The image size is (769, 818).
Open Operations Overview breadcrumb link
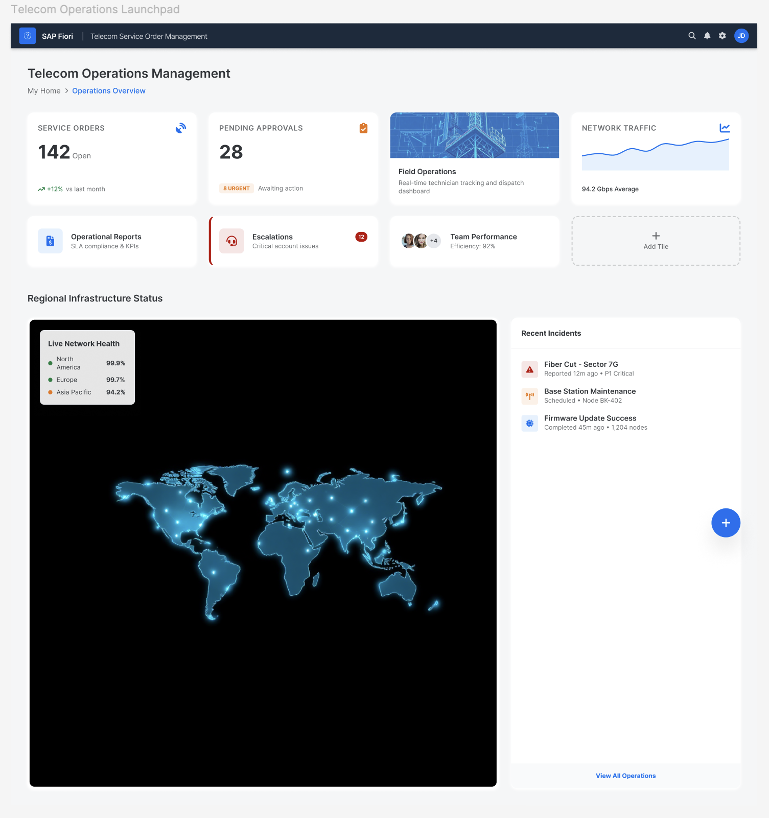coord(109,91)
